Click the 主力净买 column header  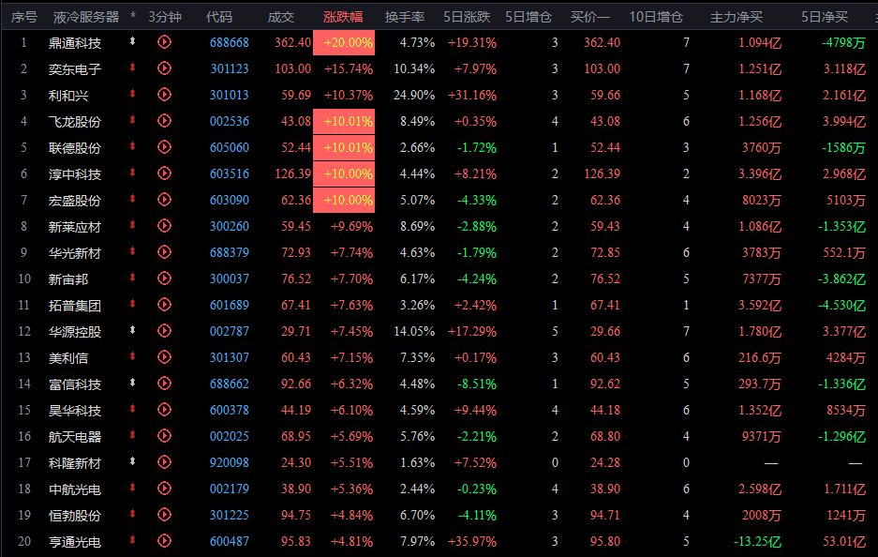tap(737, 18)
